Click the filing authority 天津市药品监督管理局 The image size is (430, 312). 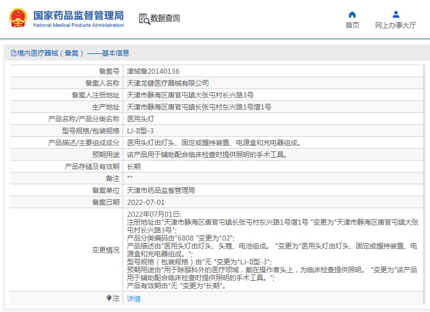pyautogui.click(x=161, y=190)
